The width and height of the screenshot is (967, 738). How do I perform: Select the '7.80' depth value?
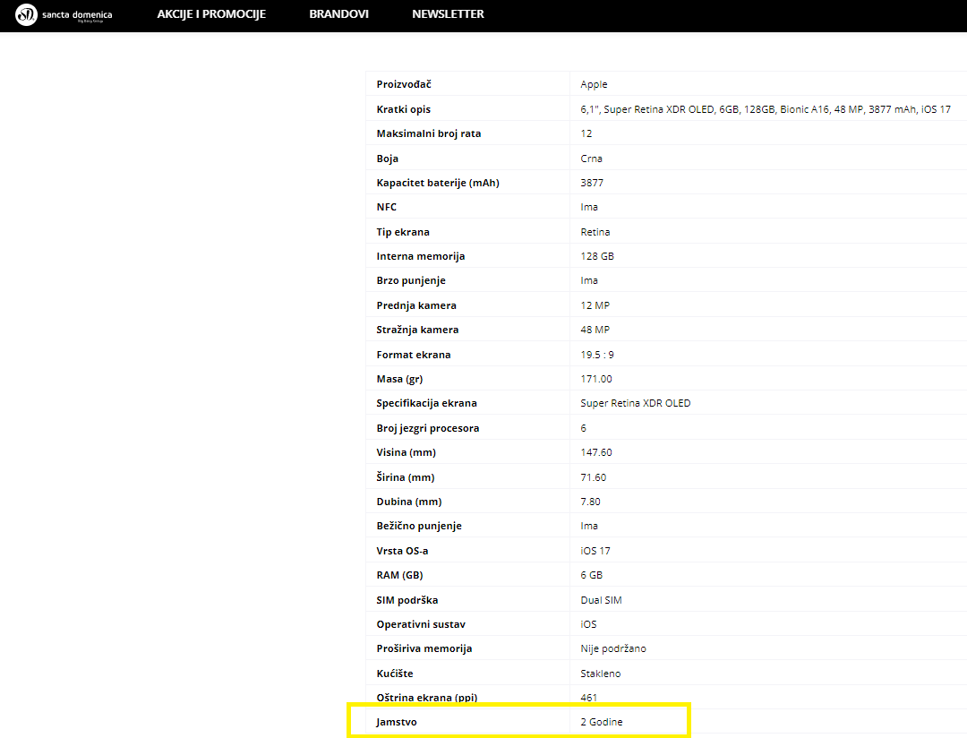(590, 502)
